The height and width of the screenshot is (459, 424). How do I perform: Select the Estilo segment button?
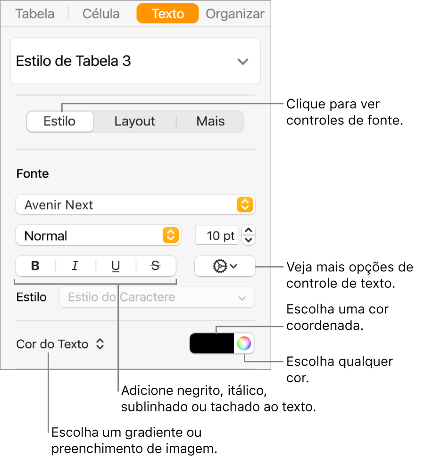click(60, 121)
